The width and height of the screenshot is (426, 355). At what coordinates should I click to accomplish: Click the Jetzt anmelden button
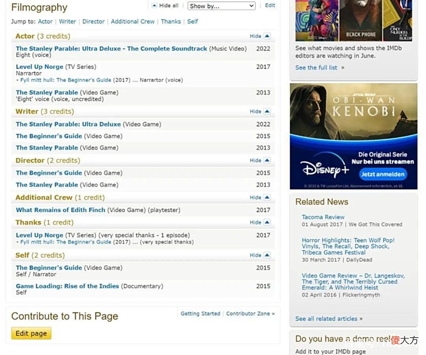[x=383, y=174]
